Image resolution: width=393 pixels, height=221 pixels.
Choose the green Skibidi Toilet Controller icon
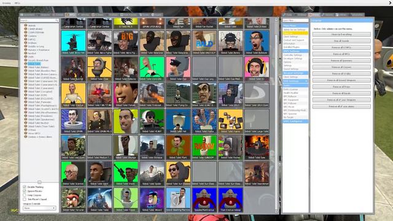[x=152, y=69]
